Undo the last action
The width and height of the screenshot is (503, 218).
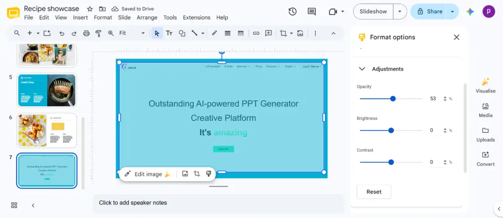click(x=61, y=33)
